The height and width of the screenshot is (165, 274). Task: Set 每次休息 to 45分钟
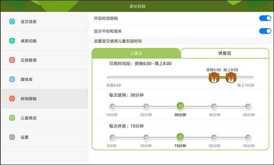tap(248, 137)
